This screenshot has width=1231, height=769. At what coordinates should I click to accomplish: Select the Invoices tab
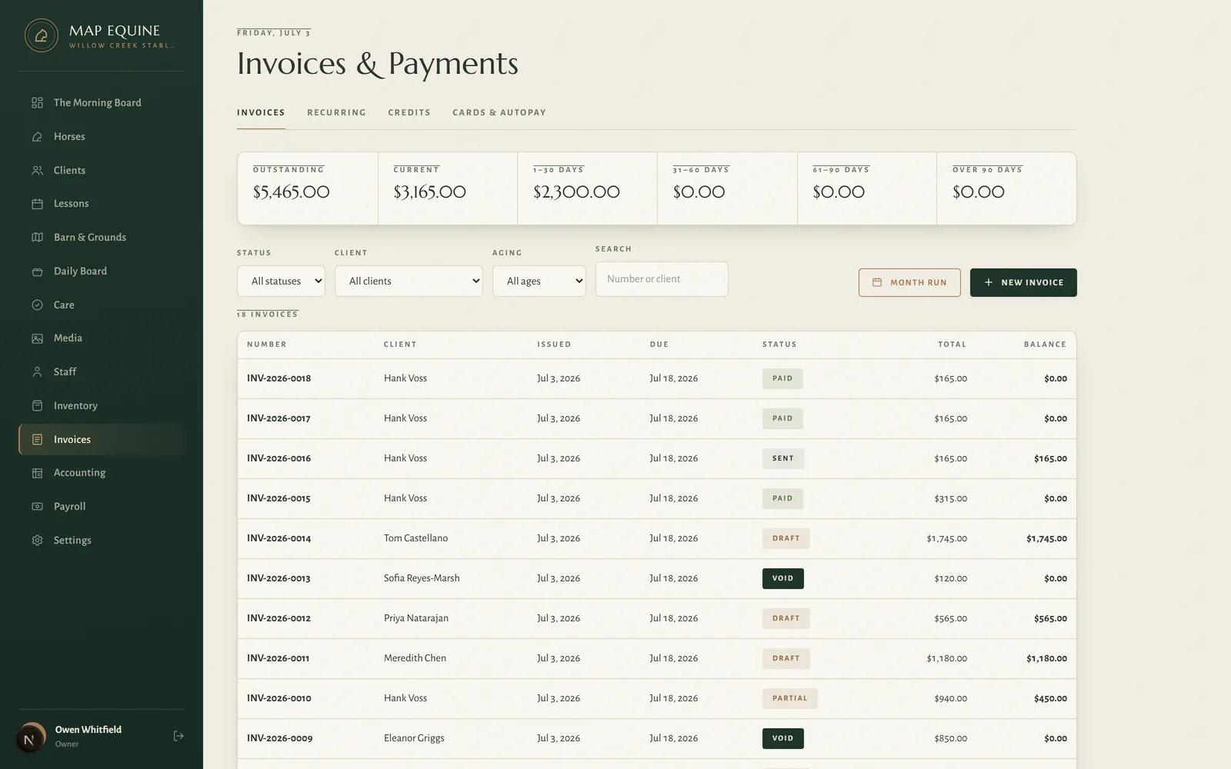click(x=261, y=112)
